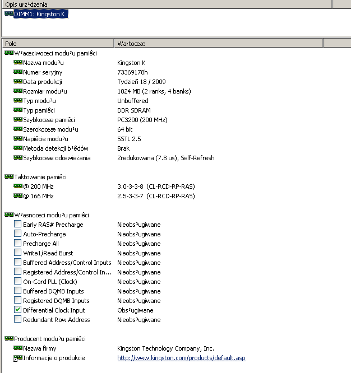Click the icon next to @ 200 MHz
351x373 pixels.
[x=18, y=186]
